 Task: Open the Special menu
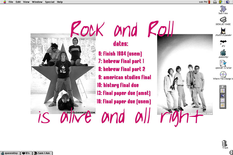[x=50, y=2]
